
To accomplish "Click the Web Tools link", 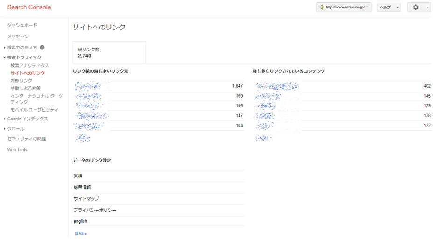I will tap(17, 150).
